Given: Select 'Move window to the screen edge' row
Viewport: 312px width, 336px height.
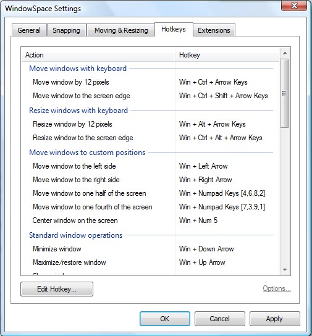Looking at the screenshot, I should coord(150,96).
